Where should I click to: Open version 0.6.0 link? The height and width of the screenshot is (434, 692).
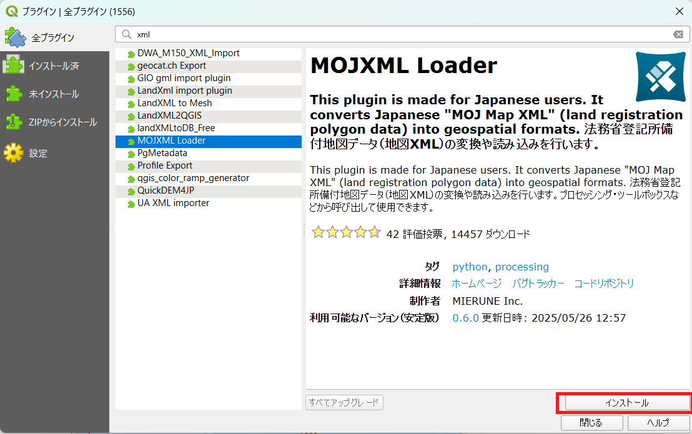coord(465,318)
